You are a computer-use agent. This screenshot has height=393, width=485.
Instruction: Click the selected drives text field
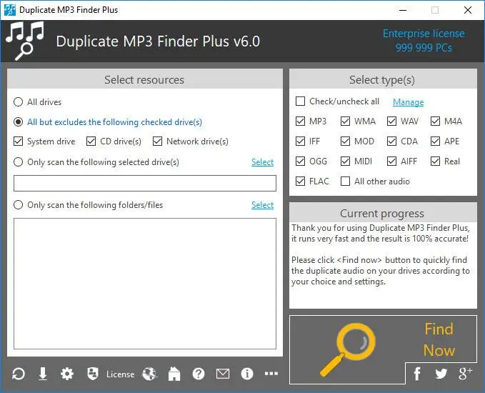[145, 183]
